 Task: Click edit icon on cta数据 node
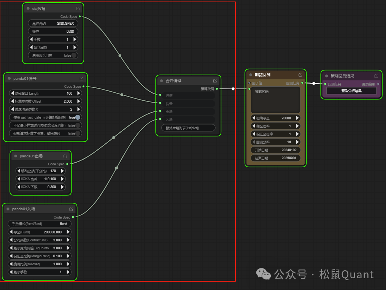pos(78,8)
